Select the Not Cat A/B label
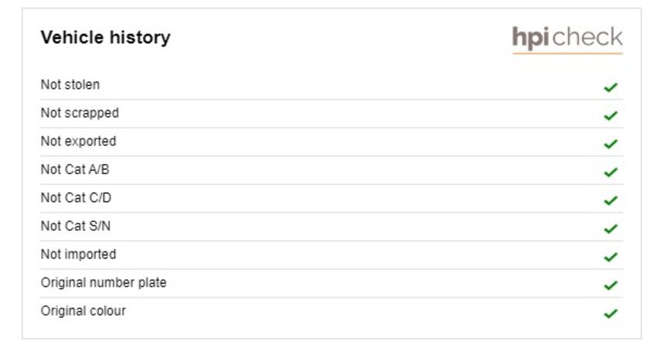The image size is (657, 348). click(75, 169)
